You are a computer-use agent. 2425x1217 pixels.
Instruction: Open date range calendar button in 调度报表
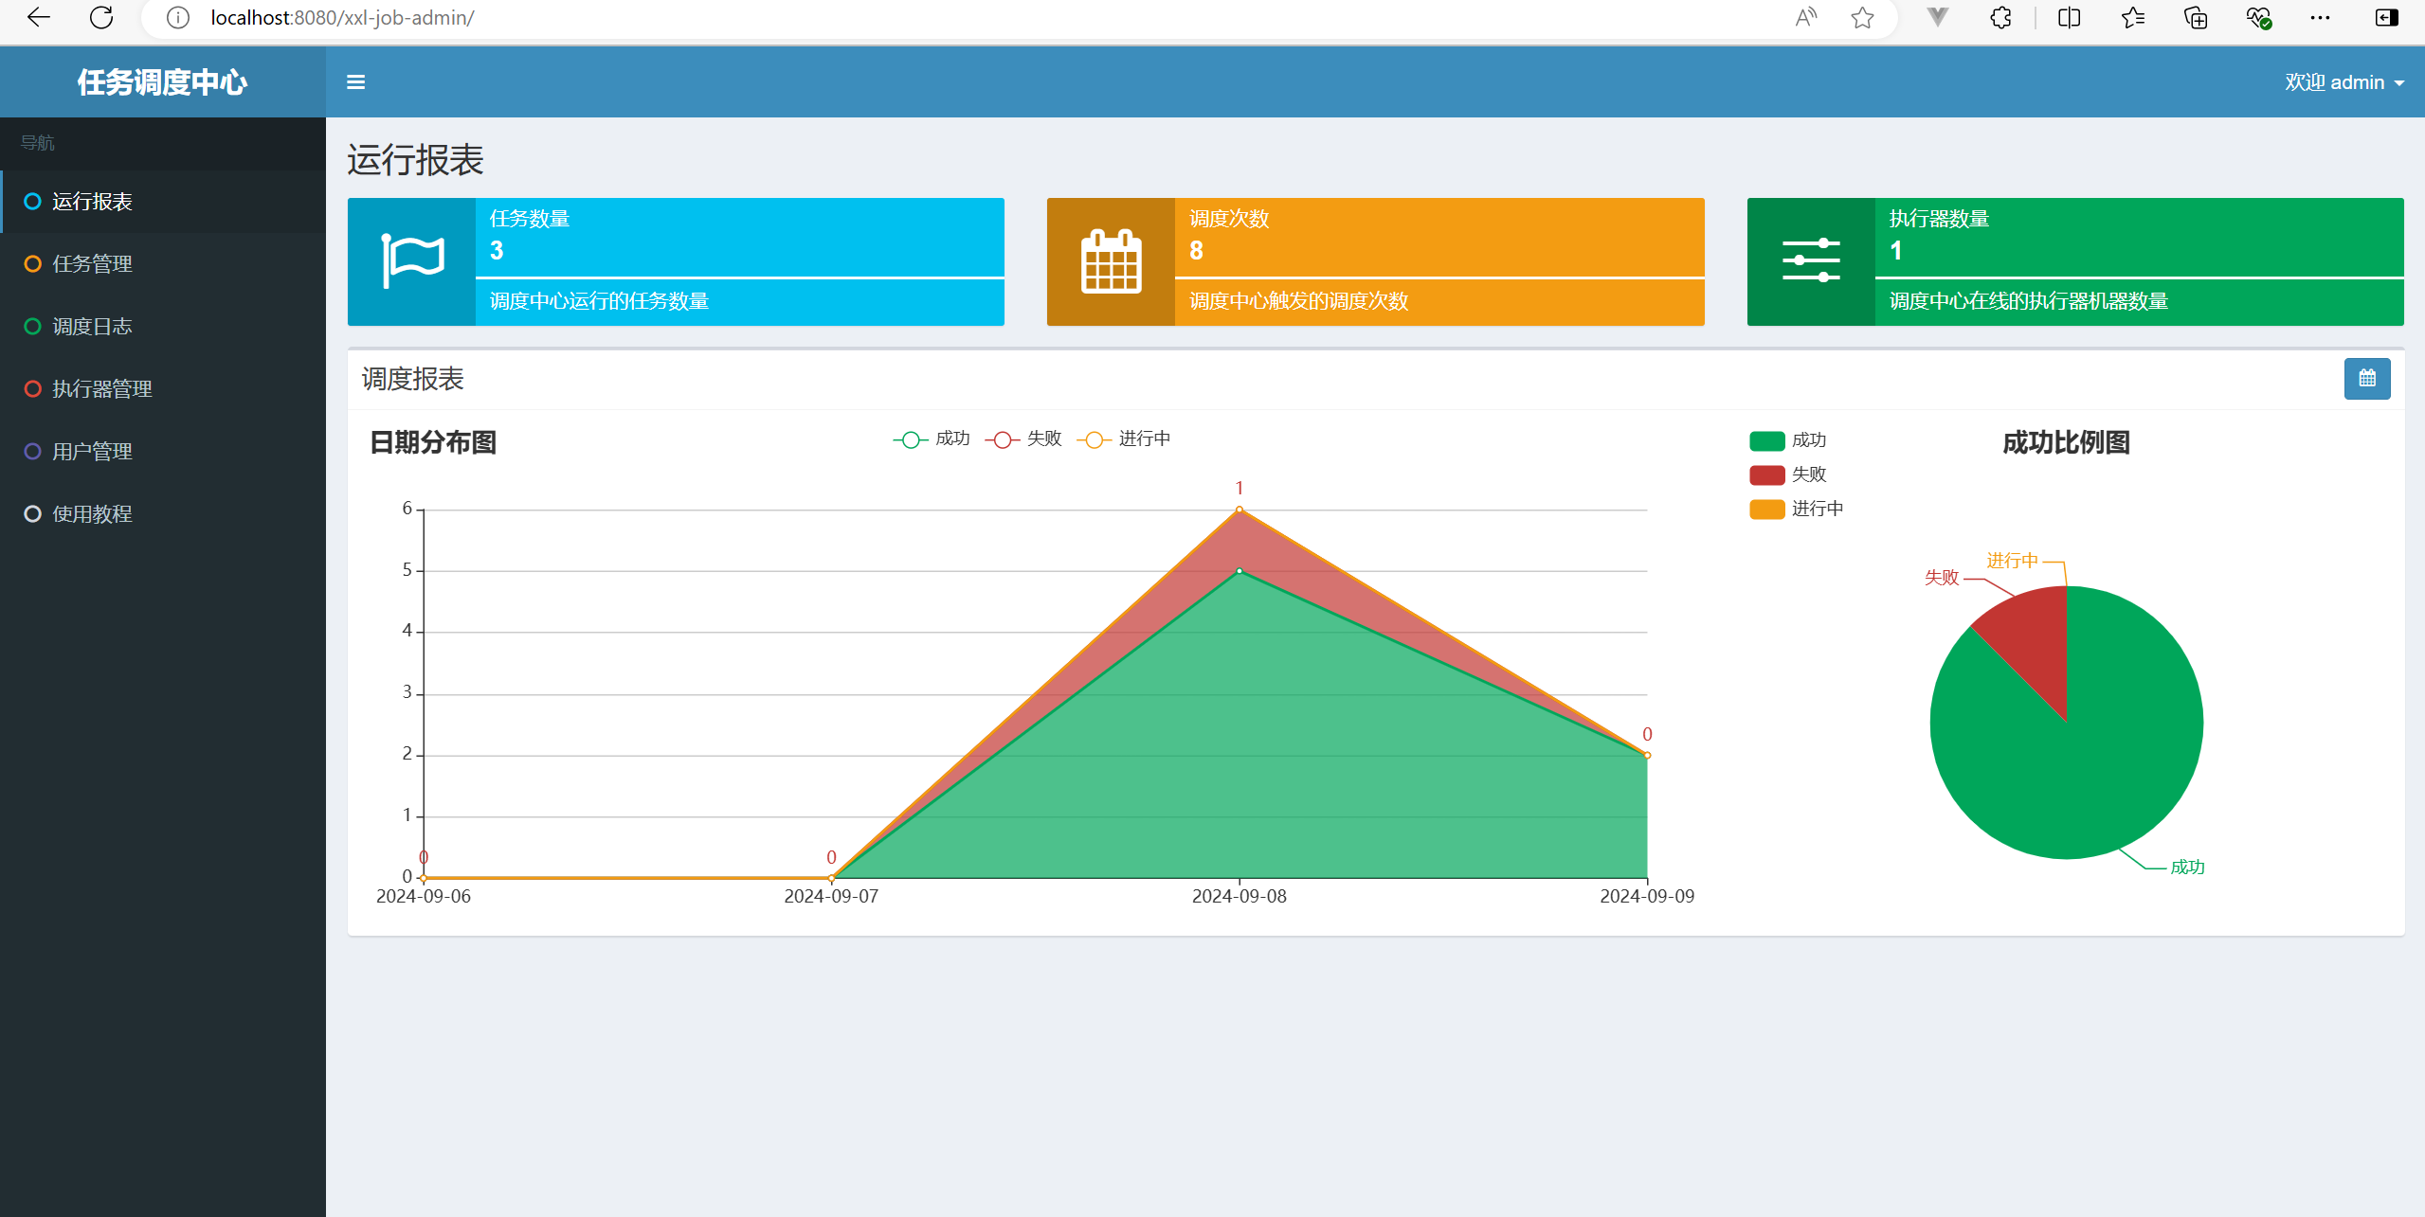coord(2367,379)
